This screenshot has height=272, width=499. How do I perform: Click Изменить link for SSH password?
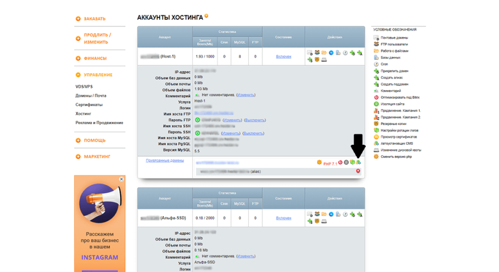(x=231, y=133)
